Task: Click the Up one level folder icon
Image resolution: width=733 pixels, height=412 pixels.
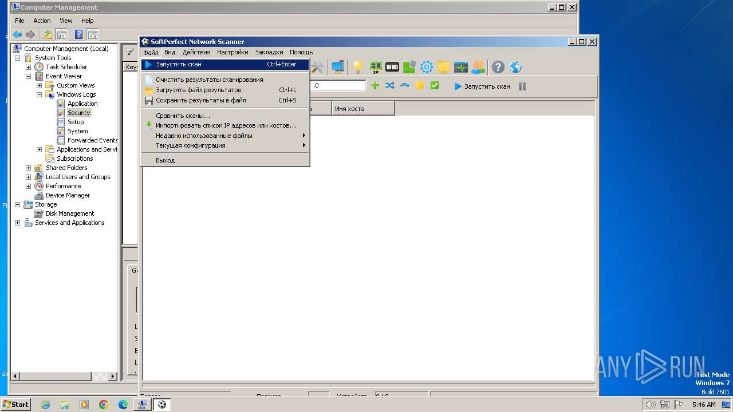Action: [48, 34]
